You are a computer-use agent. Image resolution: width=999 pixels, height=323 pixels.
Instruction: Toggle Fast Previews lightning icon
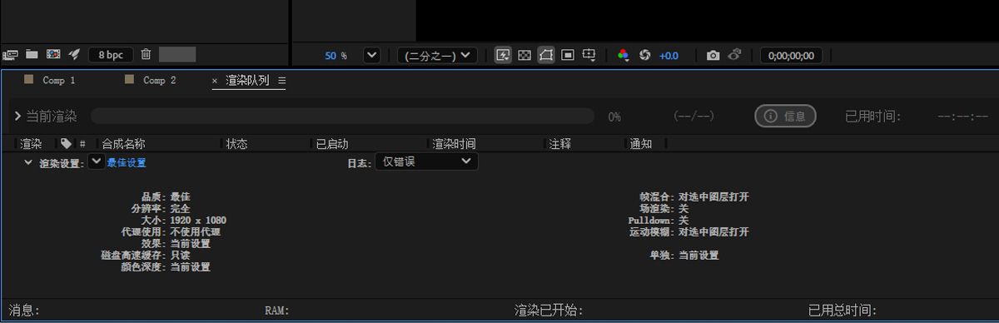pyautogui.click(x=503, y=55)
